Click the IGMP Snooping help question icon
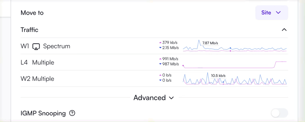Viewport: 305px width, 122px height. pos(72,113)
